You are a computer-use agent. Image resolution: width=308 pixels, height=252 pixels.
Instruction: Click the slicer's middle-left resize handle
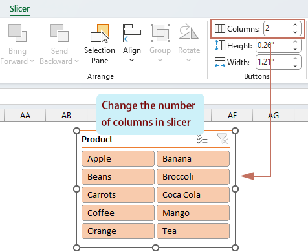point(76,189)
